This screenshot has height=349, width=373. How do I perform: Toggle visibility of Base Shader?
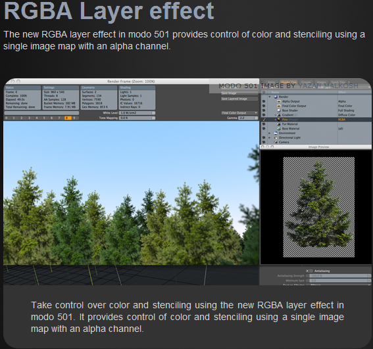[x=264, y=110]
